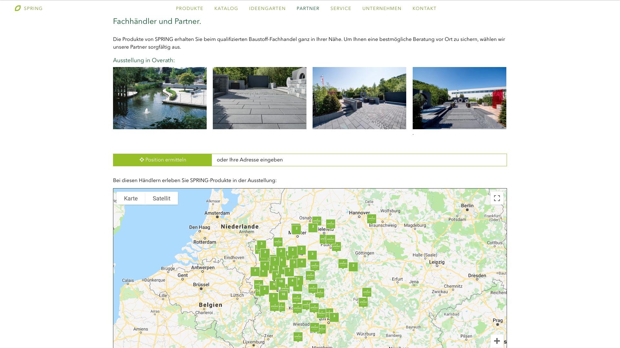
Task: Open the grey paving slabs photo
Action: [260, 98]
